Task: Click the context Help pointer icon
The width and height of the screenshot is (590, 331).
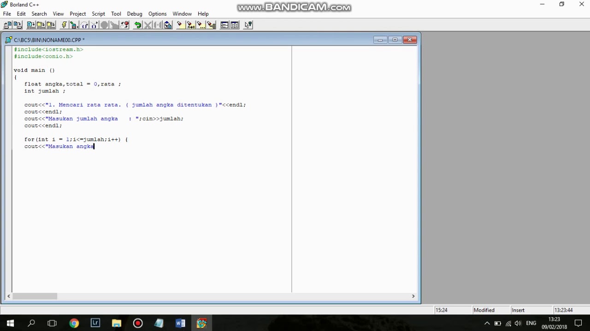Action: [248, 25]
